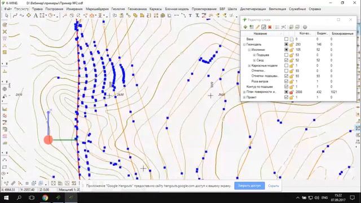
Task: Open the Геология menu
Action: 118,9
